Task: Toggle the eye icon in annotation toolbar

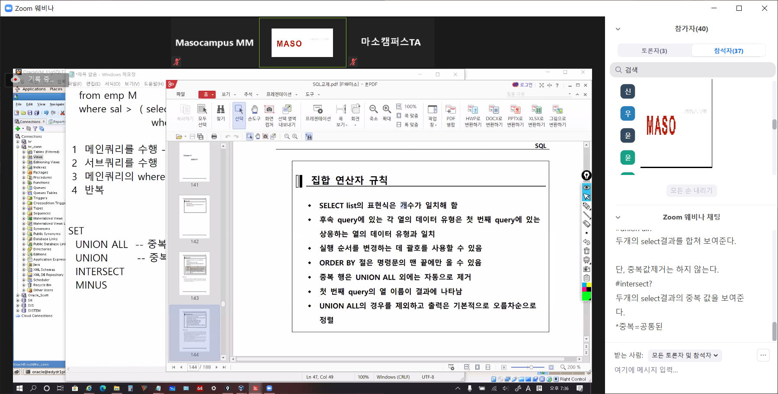Action: (x=586, y=187)
